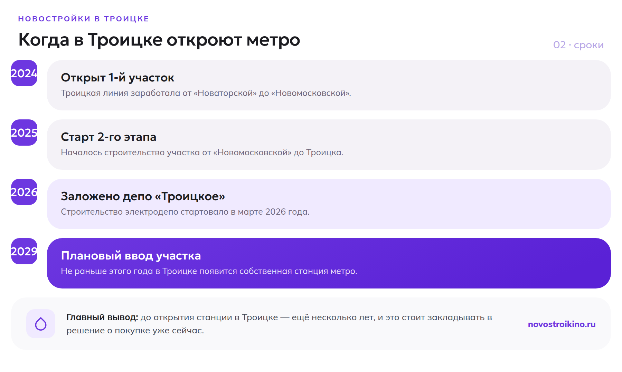The width and height of the screenshot is (622, 372).
Task: Select the 2025 year badge
Action: point(24,133)
